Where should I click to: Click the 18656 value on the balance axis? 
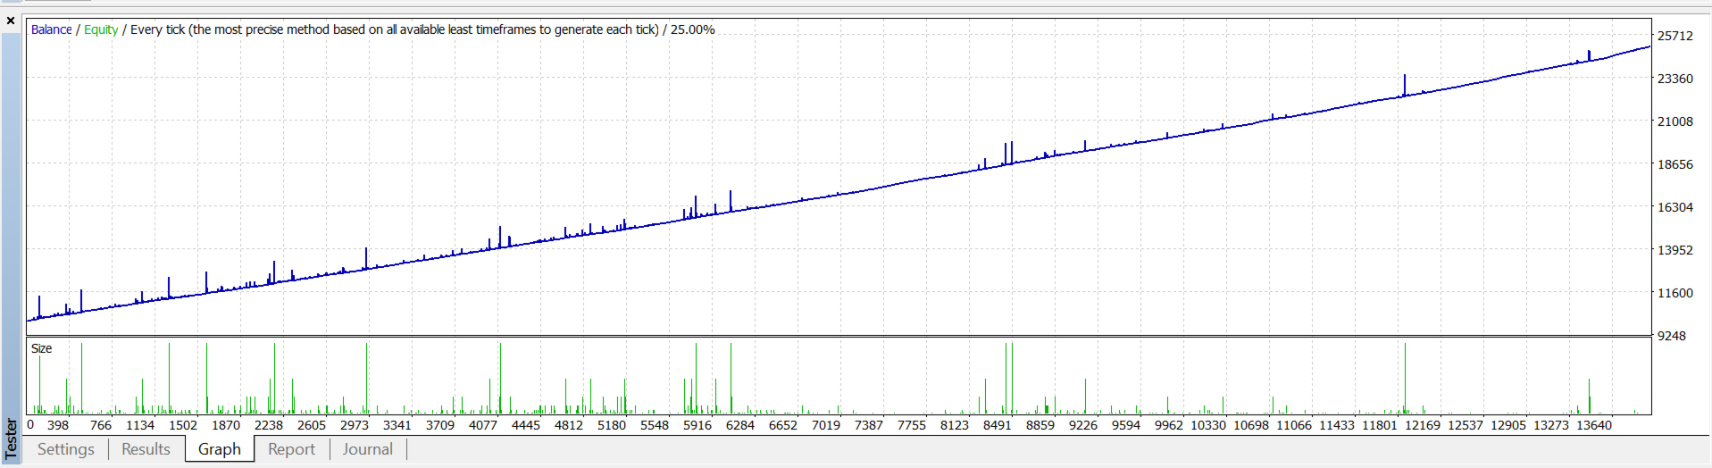[1675, 164]
